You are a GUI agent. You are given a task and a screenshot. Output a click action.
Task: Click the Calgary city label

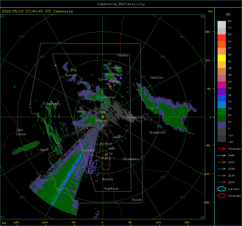tap(105, 158)
